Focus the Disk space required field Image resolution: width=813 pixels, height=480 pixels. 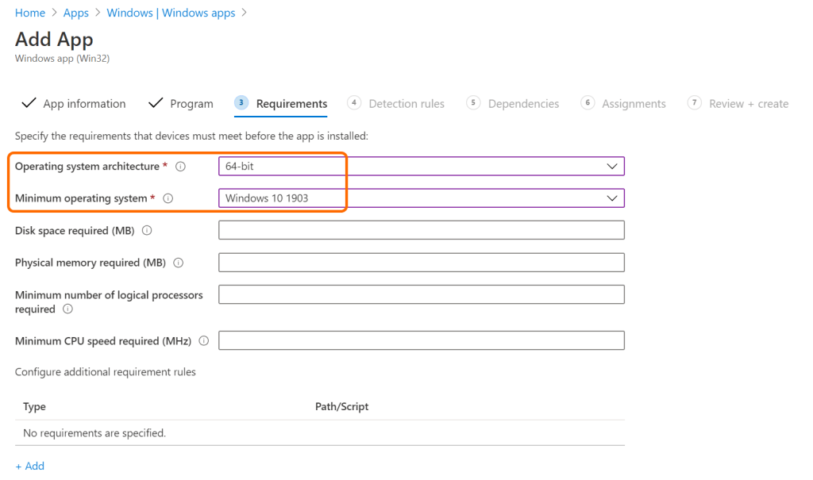[x=421, y=230]
